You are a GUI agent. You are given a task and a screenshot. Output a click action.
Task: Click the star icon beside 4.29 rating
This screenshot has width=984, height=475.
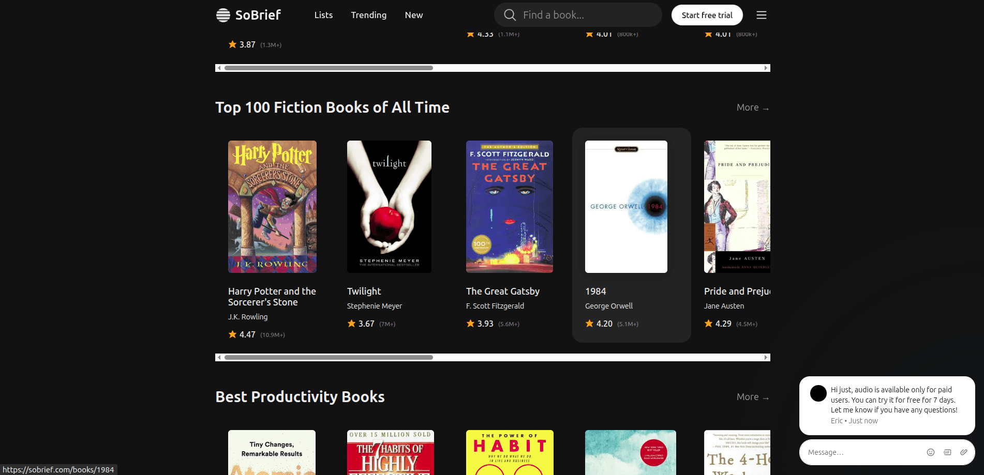click(709, 324)
